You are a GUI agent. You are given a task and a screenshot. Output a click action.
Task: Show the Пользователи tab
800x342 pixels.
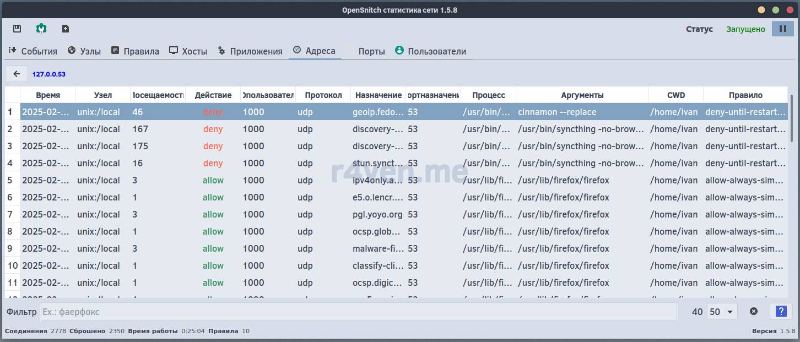430,51
